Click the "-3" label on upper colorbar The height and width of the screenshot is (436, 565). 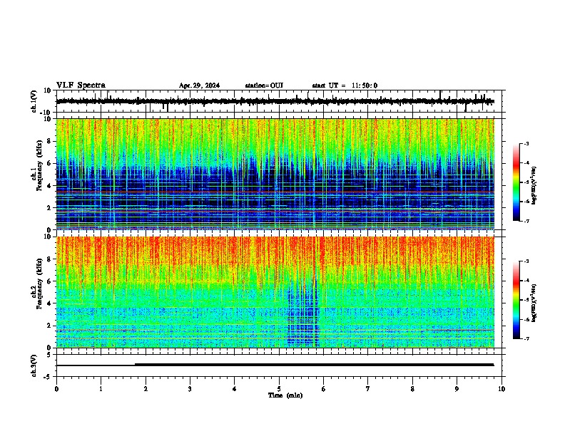526,144
